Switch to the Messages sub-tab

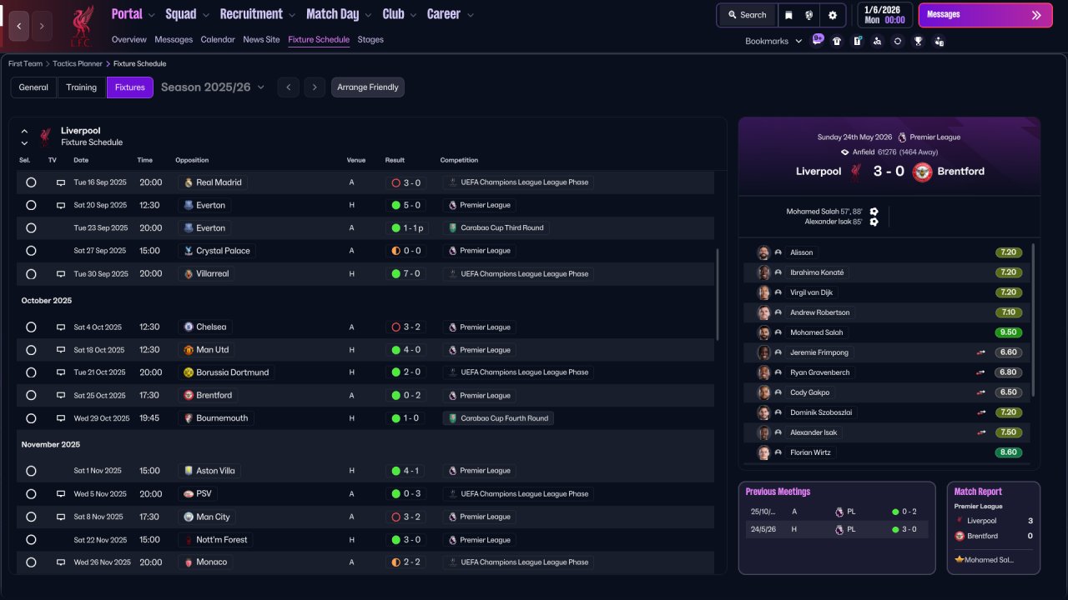coord(174,39)
